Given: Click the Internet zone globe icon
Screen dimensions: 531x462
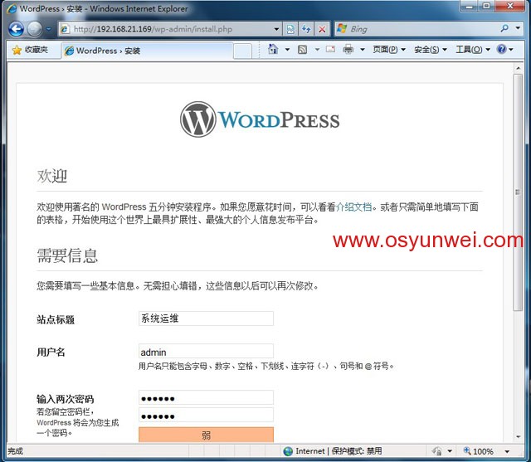Looking at the screenshot, I should pos(288,451).
